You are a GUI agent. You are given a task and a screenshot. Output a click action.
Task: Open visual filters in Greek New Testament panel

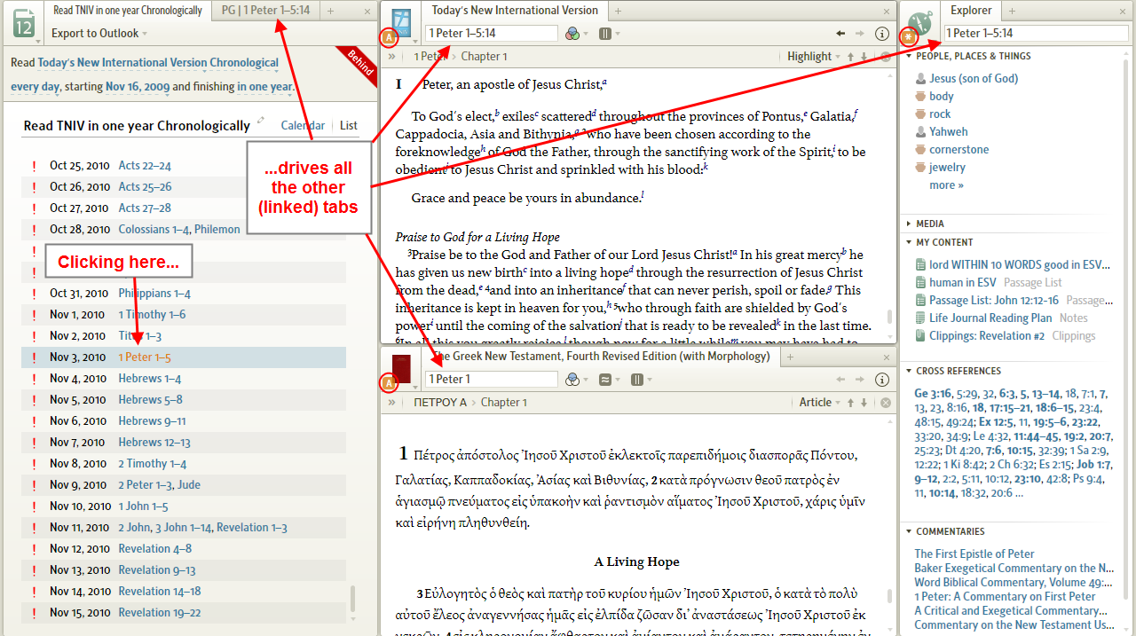(575, 380)
